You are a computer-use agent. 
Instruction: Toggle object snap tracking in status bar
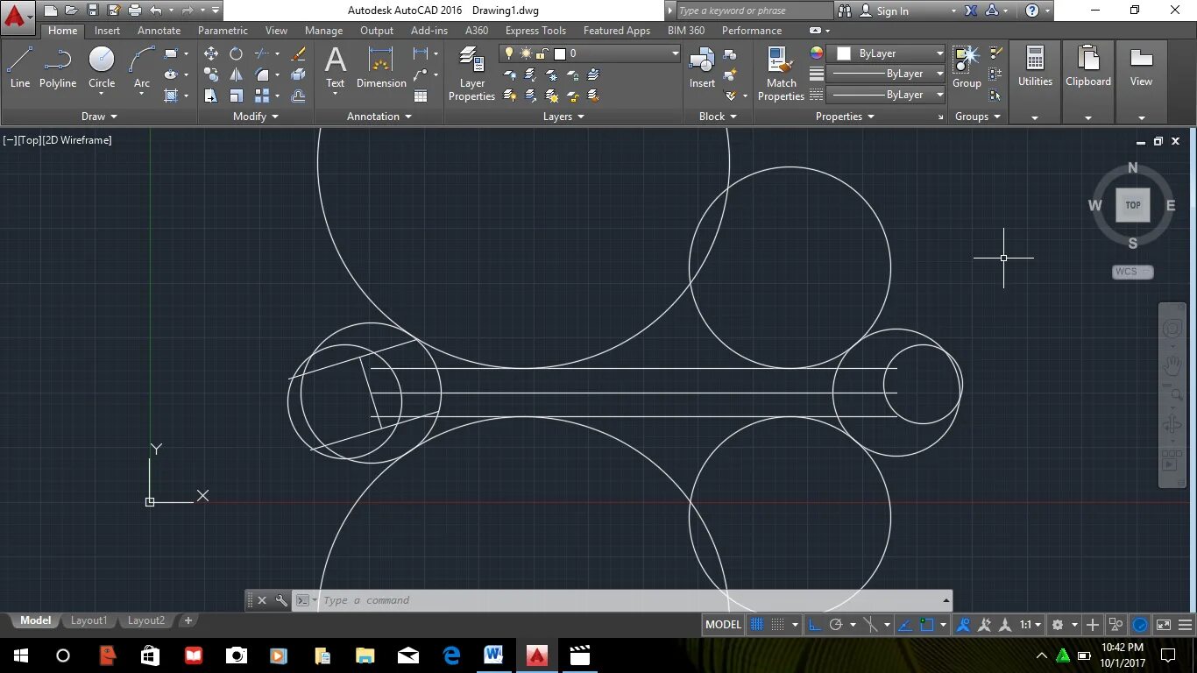click(x=905, y=625)
